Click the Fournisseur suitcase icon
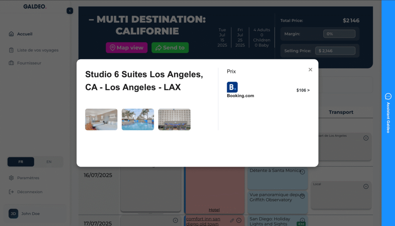The width and height of the screenshot is (395, 226). coord(12,63)
